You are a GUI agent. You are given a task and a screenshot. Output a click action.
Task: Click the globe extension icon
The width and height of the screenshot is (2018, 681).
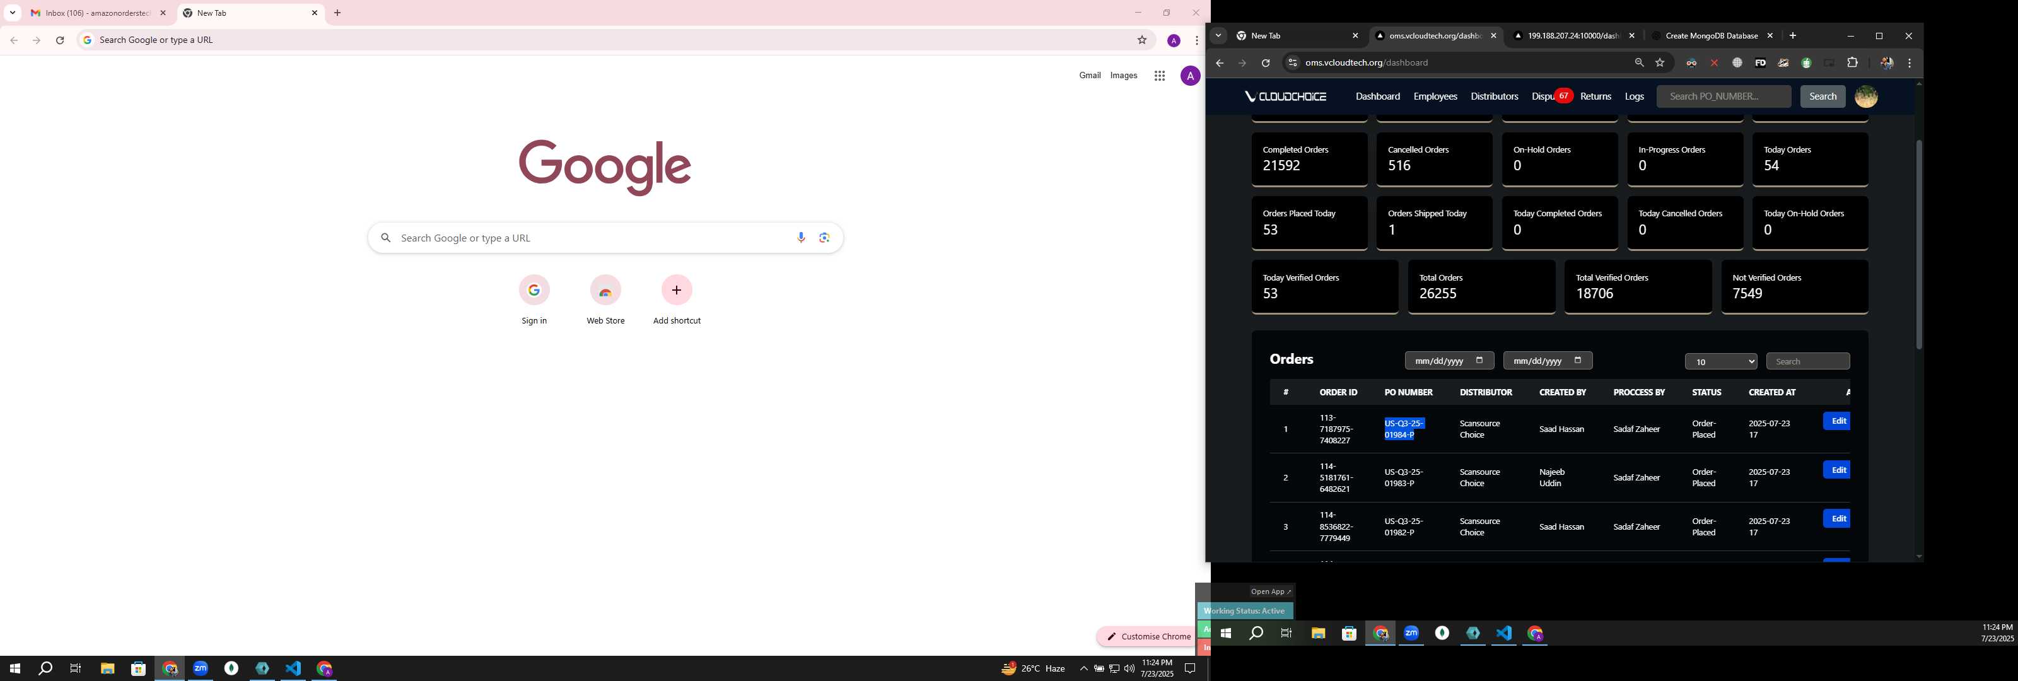point(1737,62)
